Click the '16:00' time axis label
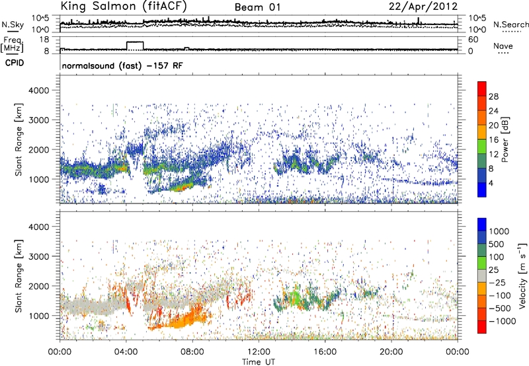 pyautogui.click(x=325, y=352)
